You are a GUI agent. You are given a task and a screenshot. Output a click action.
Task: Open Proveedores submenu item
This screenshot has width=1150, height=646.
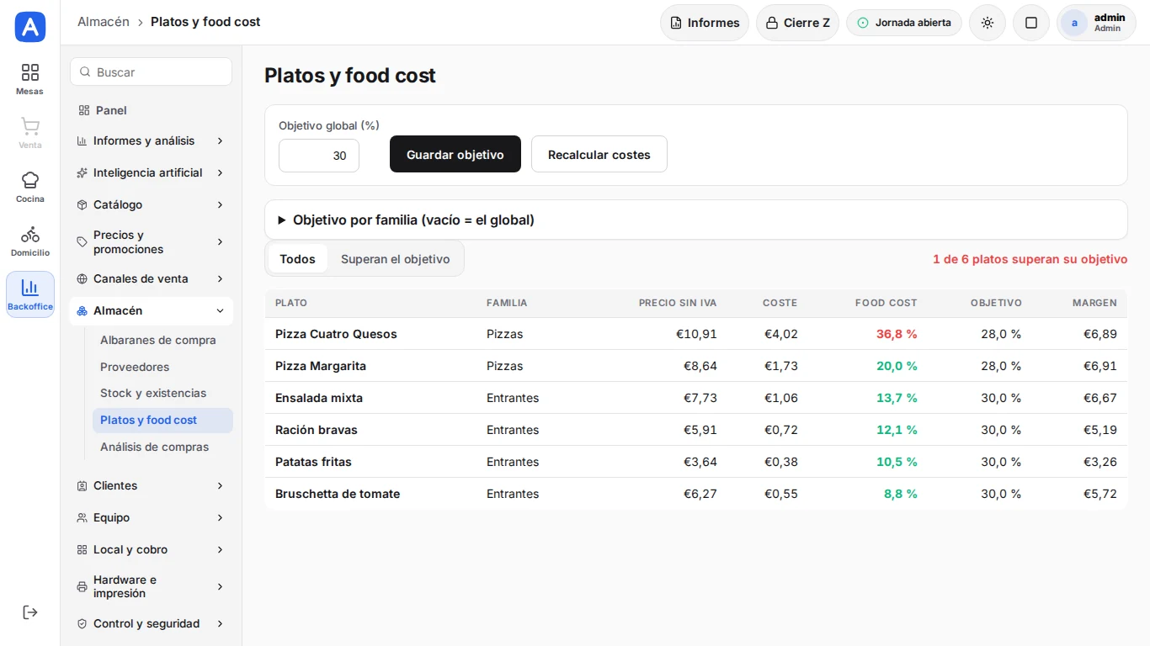(135, 367)
